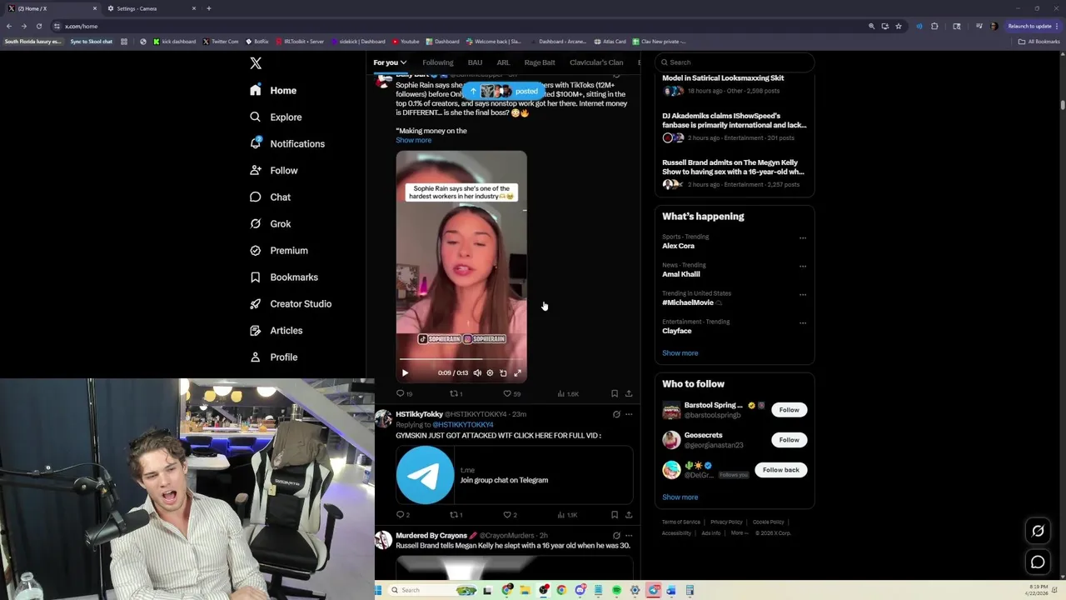Share the Sophie Rain post

(629, 393)
